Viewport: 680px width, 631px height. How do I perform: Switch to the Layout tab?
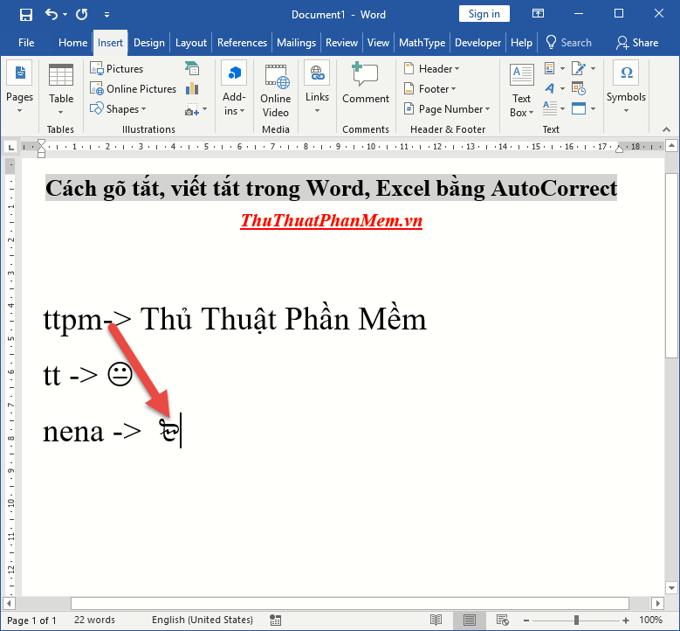(191, 43)
